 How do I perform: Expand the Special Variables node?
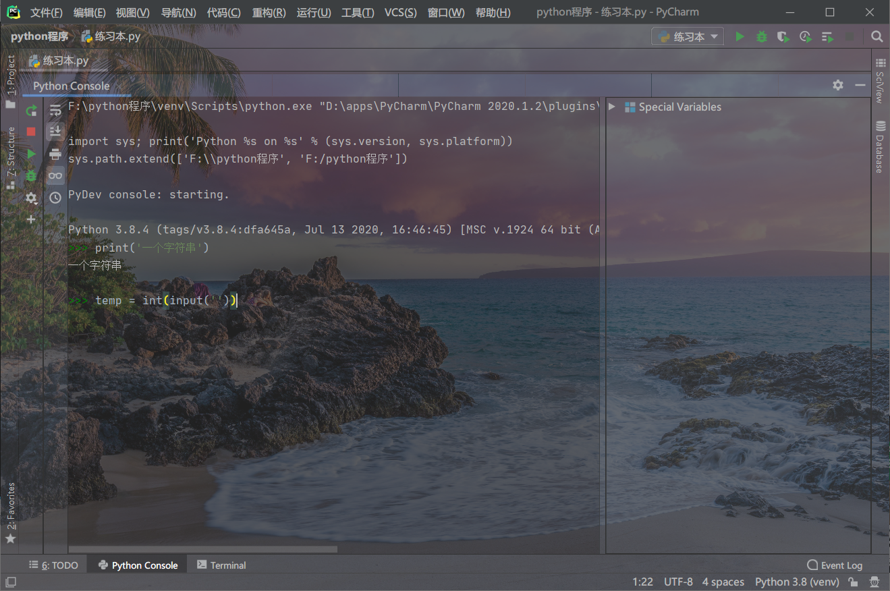(611, 107)
